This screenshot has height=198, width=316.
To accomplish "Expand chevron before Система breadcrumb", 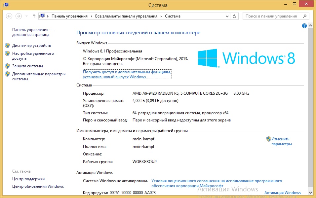I will coord(161,16).
